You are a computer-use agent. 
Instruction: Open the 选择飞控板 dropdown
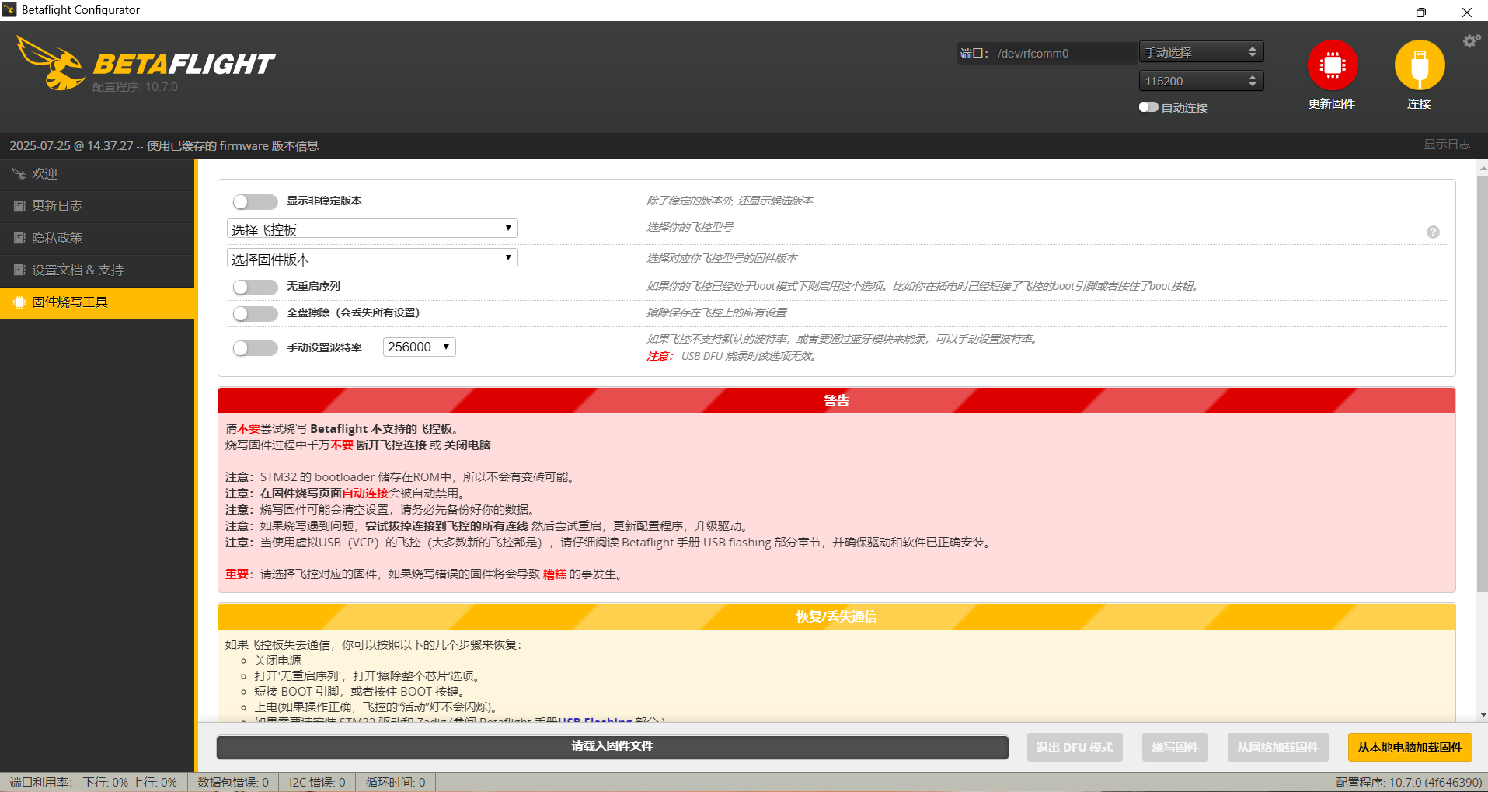372,229
